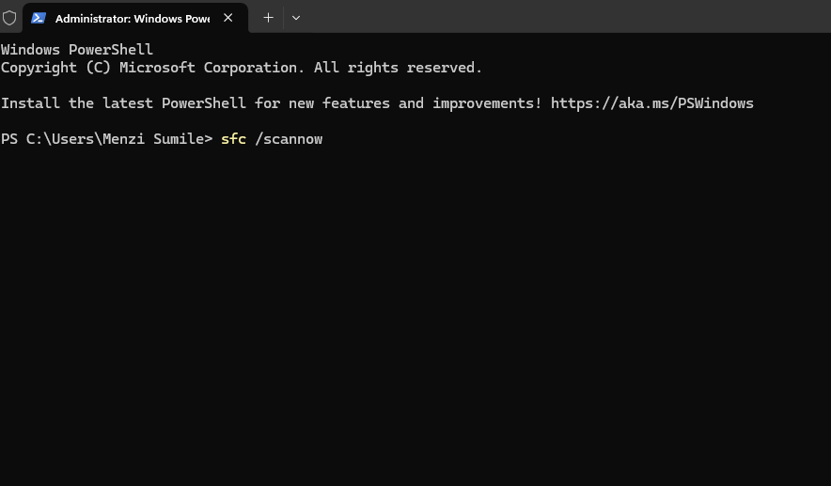The width and height of the screenshot is (831, 486).
Task: Click the Install the latest PowerShell text
Action: pos(123,102)
